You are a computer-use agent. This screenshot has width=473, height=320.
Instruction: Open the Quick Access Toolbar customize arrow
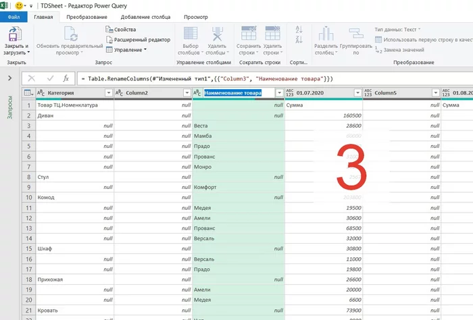coord(31,5)
